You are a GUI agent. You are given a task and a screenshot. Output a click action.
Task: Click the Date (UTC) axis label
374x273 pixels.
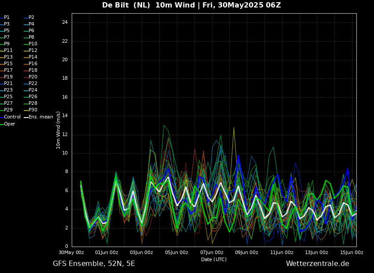(214, 260)
